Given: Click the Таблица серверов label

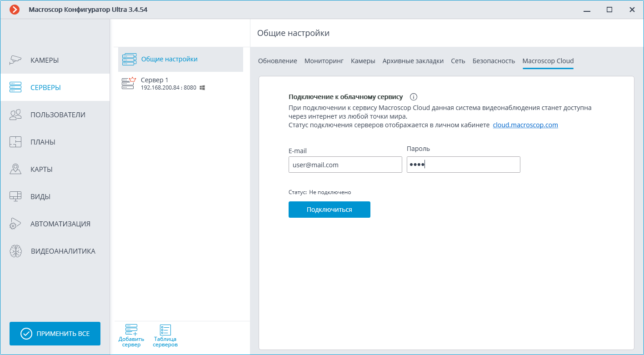Looking at the screenshot, I should 165,342.
